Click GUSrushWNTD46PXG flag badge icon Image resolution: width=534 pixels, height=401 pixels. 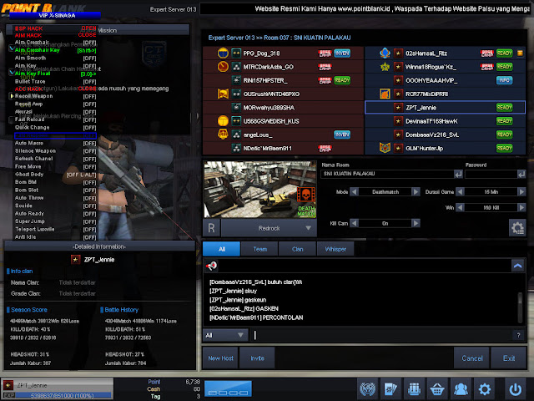(x=223, y=94)
